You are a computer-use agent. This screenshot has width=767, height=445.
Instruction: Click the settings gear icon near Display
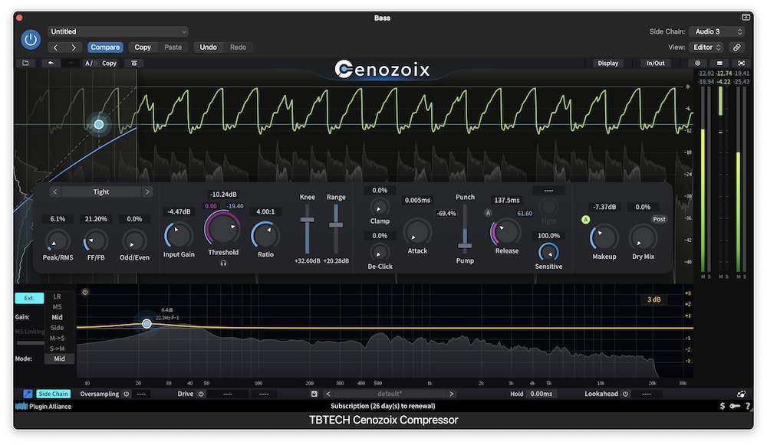pos(698,63)
